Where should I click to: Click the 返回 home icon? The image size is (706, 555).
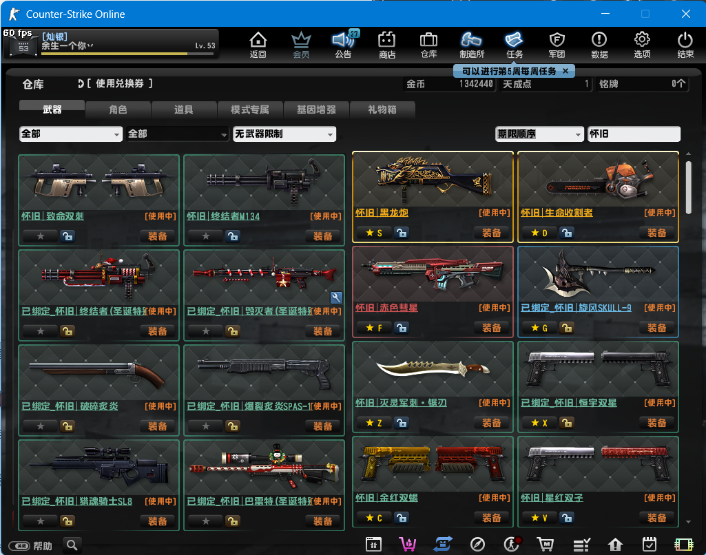tap(258, 45)
